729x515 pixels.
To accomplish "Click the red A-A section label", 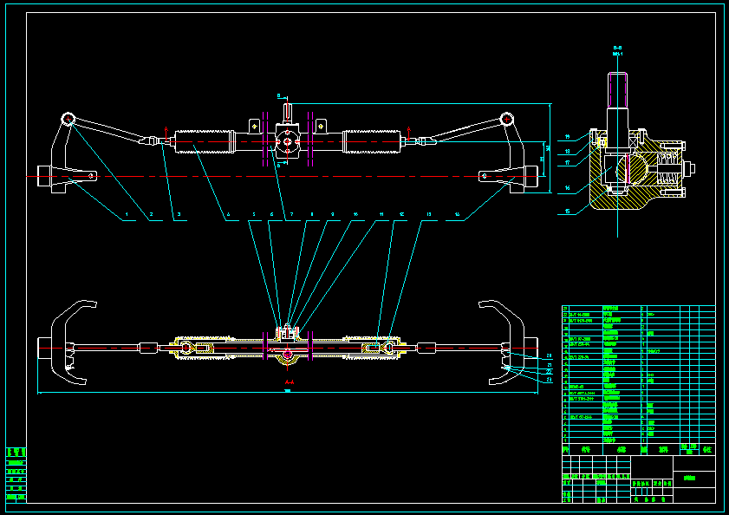I will click(x=290, y=382).
